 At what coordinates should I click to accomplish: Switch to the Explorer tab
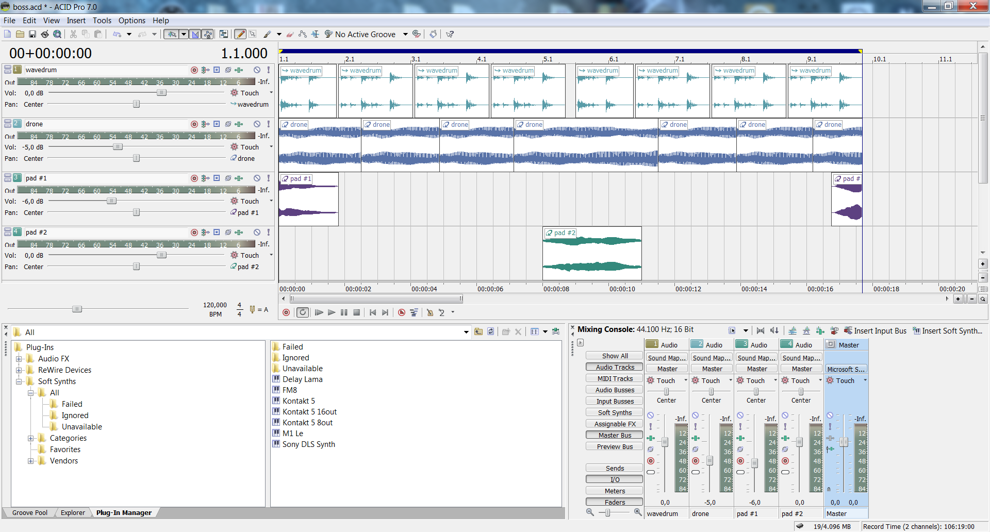(73, 512)
